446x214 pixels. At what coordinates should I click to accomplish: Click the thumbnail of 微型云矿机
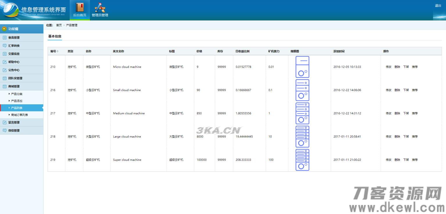(302, 67)
